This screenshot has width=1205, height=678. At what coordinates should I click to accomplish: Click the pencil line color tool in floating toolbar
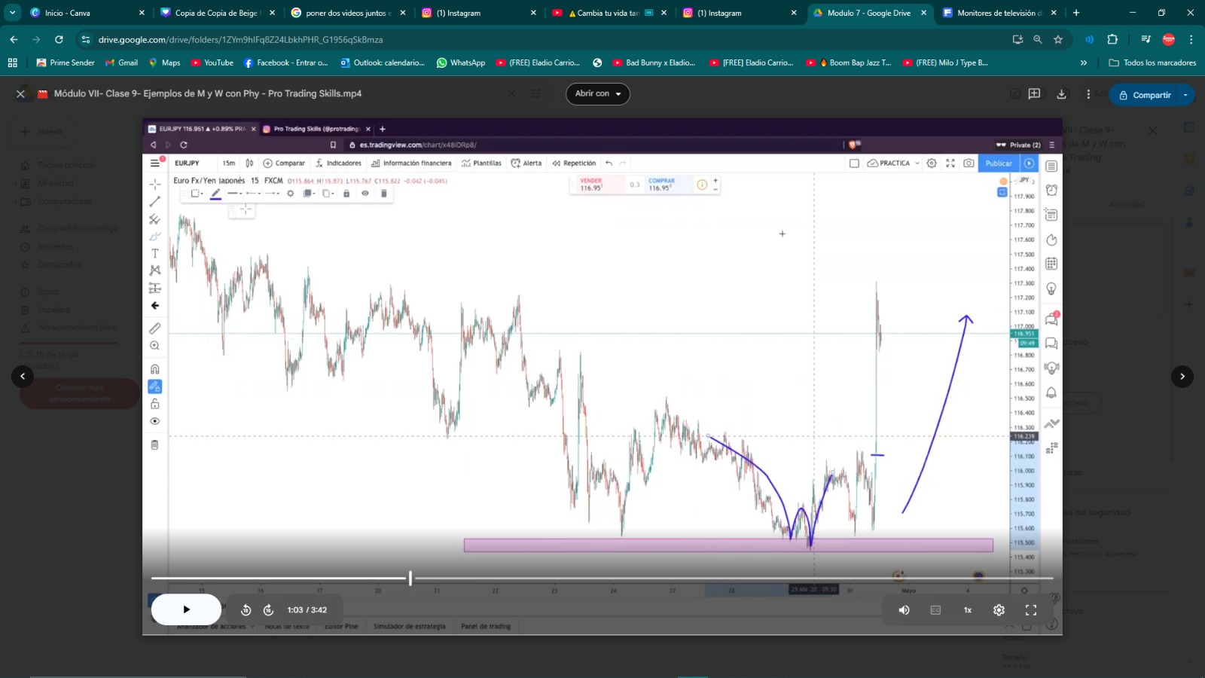[x=215, y=194]
